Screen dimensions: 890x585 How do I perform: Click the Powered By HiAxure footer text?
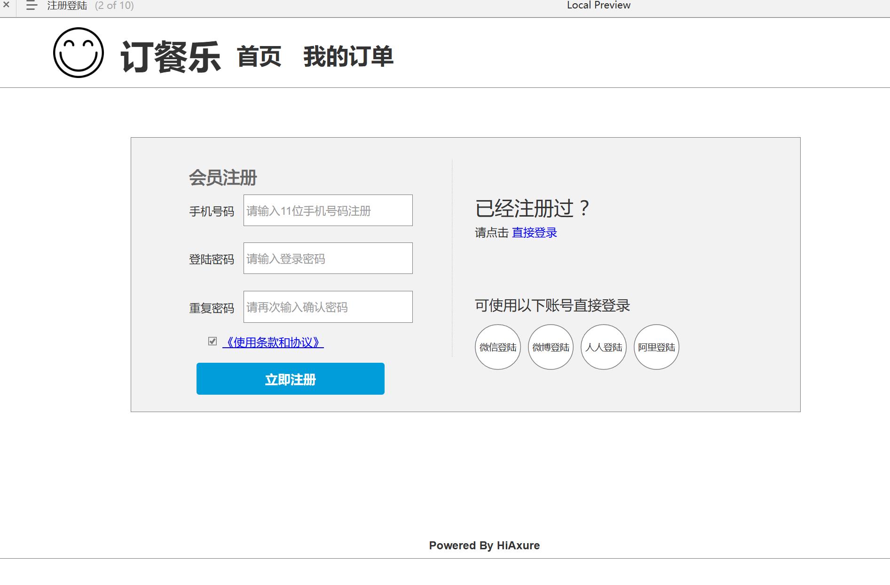tap(484, 546)
